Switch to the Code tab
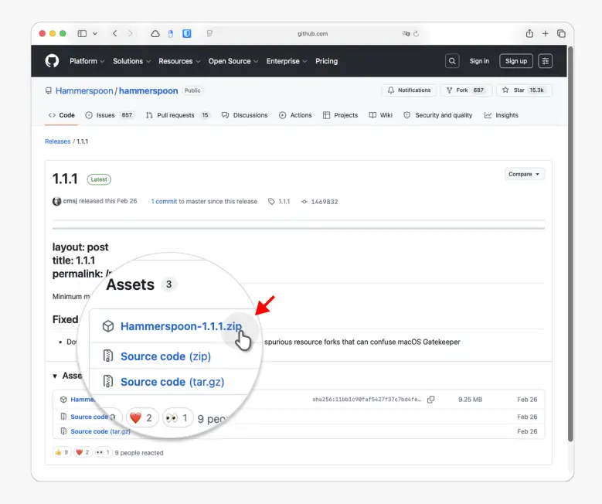 pos(61,115)
